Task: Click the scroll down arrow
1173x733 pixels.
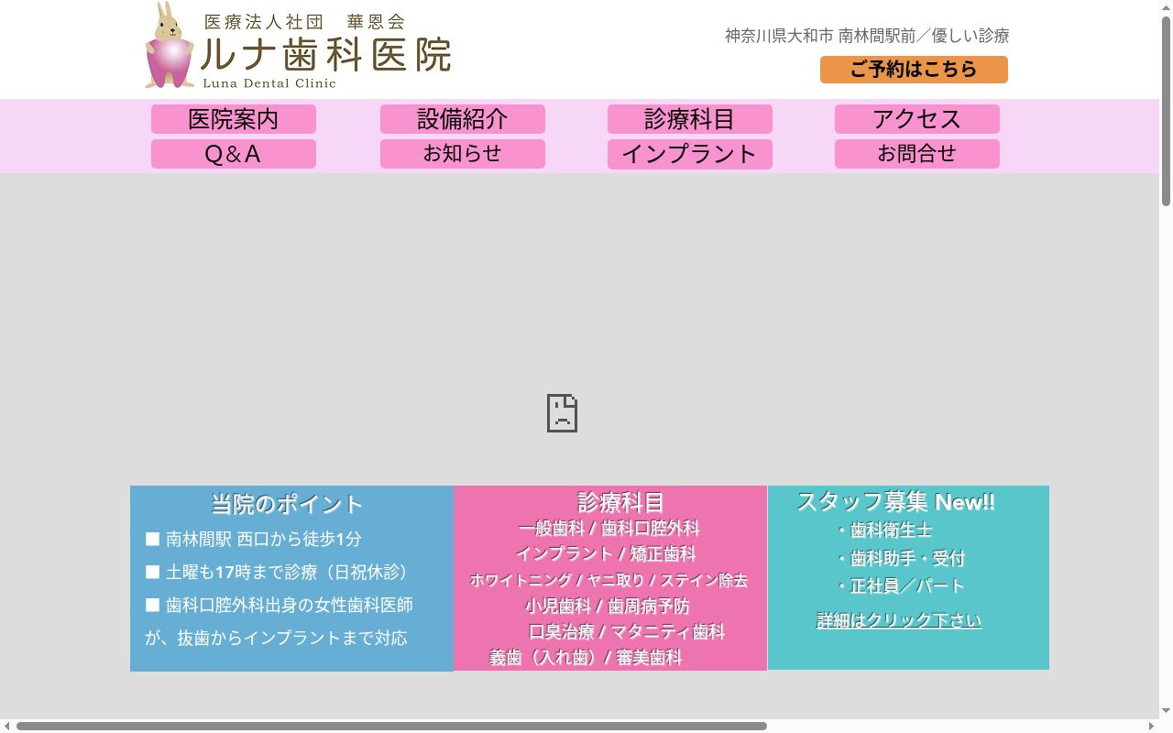Action: 1166,711
